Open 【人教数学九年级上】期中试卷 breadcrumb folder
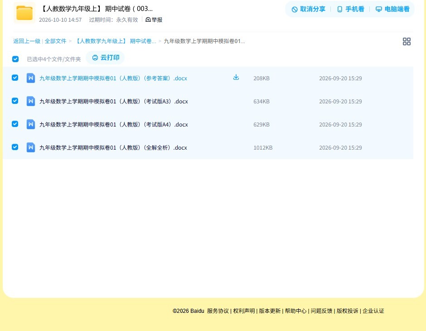This screenshot has width=426, height=331. 115,41
